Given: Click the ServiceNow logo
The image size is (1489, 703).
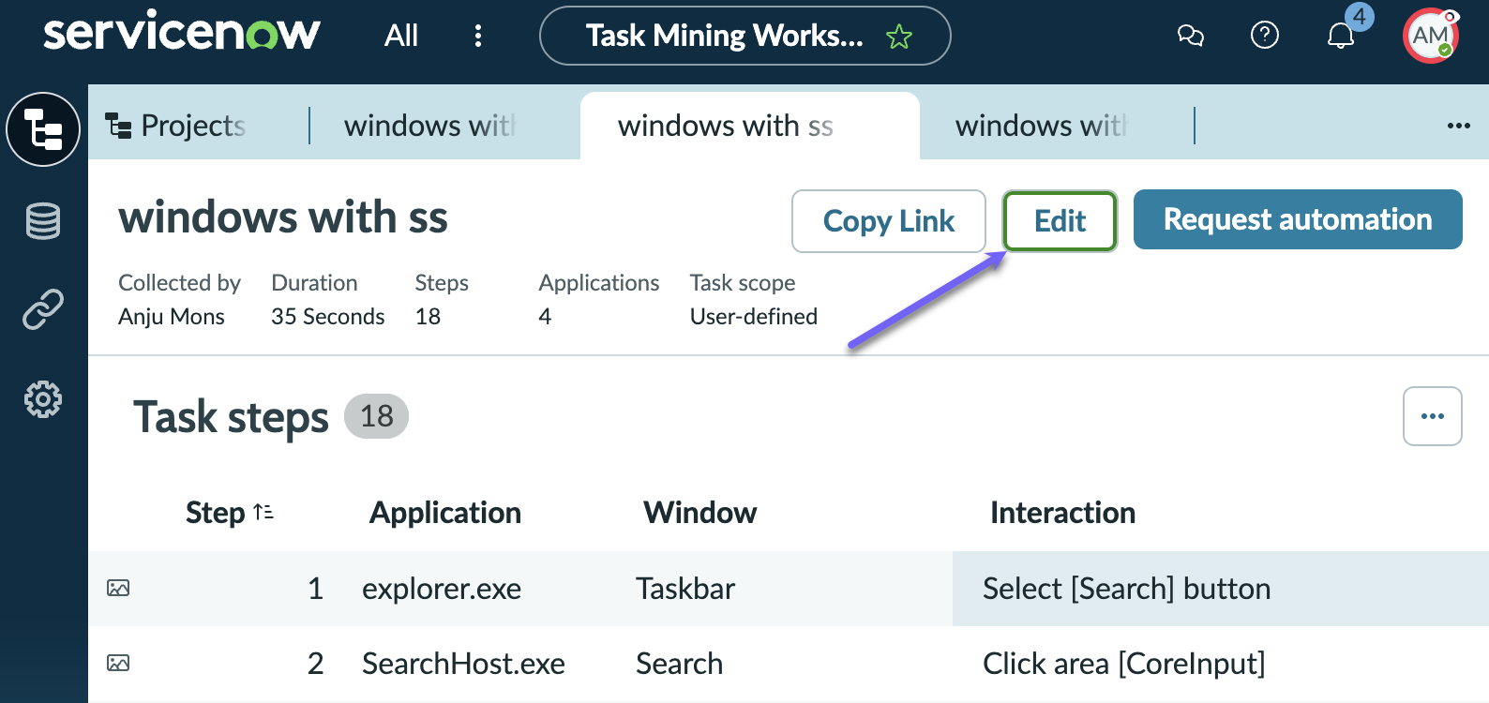Looking at the screenshot, I should (182, 32).
